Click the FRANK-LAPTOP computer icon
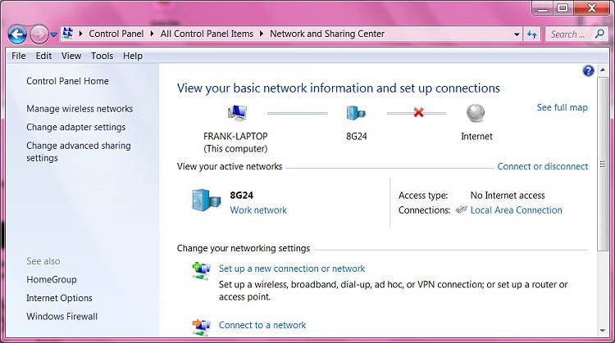Screen dimensions: 615x343 [x=237, y=113]
